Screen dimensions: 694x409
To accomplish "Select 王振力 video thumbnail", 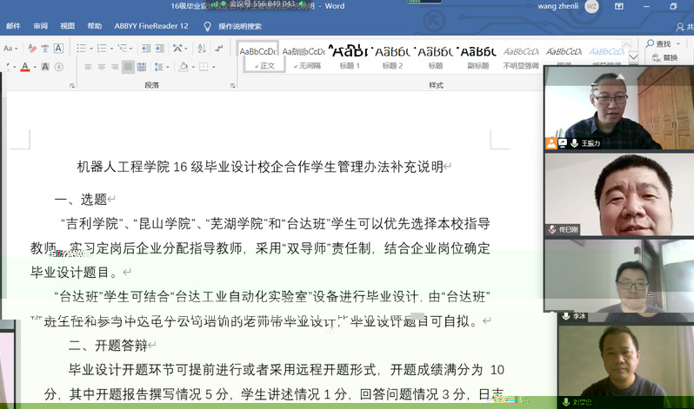I will (618, 108).
